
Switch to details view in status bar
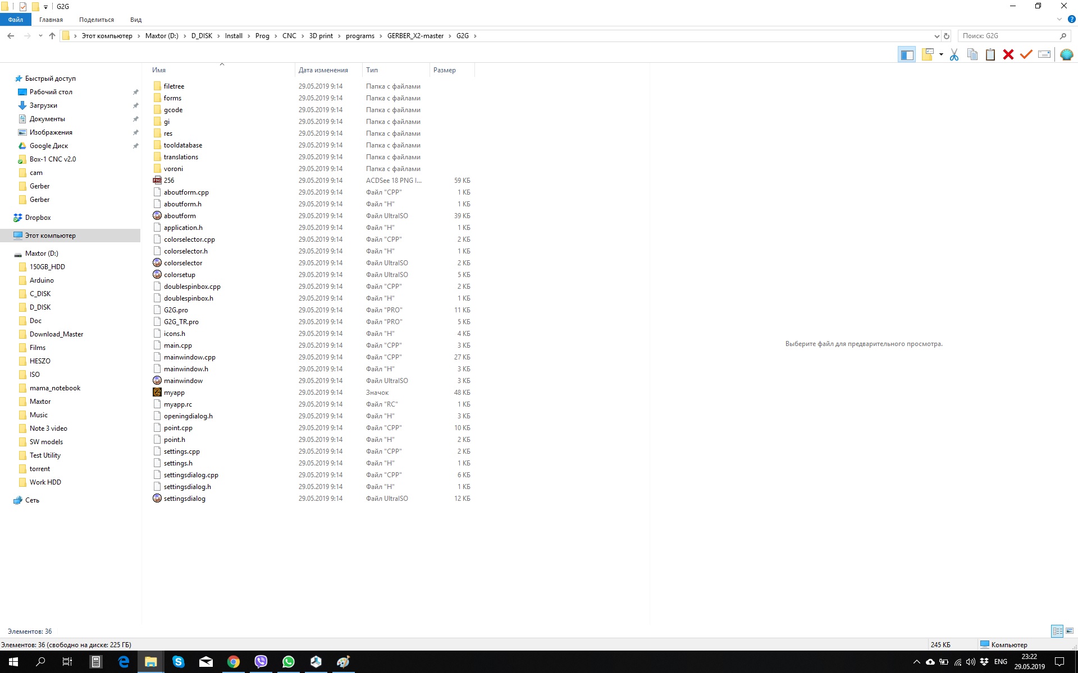click(1057, 631)
